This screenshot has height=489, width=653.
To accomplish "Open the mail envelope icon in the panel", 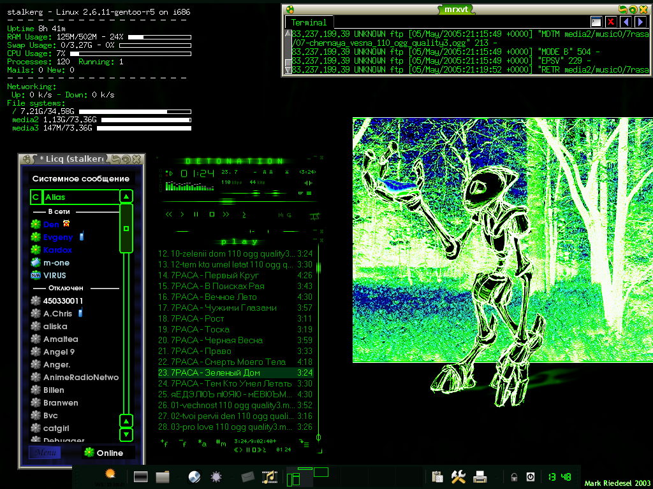I will click(247, 477).
